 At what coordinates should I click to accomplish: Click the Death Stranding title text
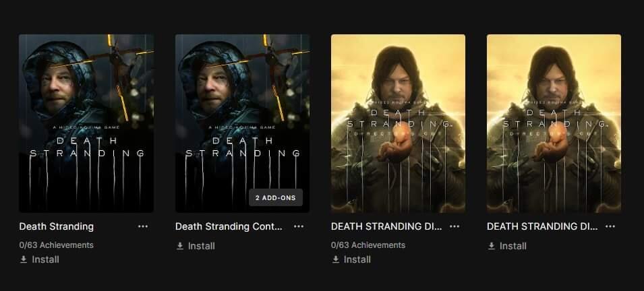point(56,226)
